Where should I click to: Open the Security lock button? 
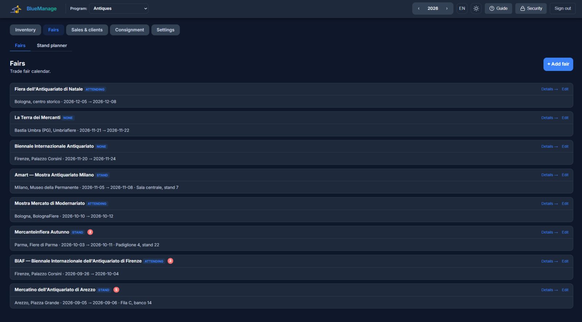click(x=531, y=8)
